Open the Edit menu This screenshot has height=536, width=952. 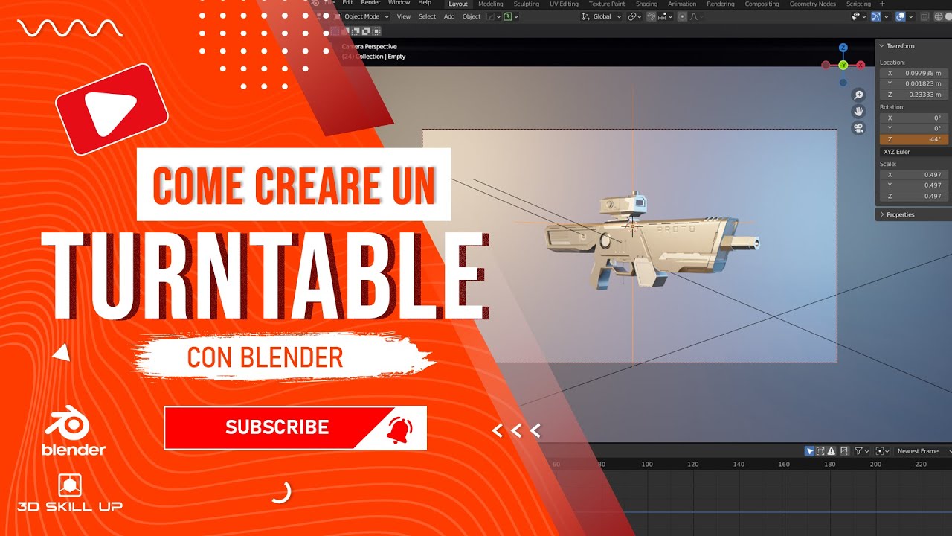[x=347, y=3]
